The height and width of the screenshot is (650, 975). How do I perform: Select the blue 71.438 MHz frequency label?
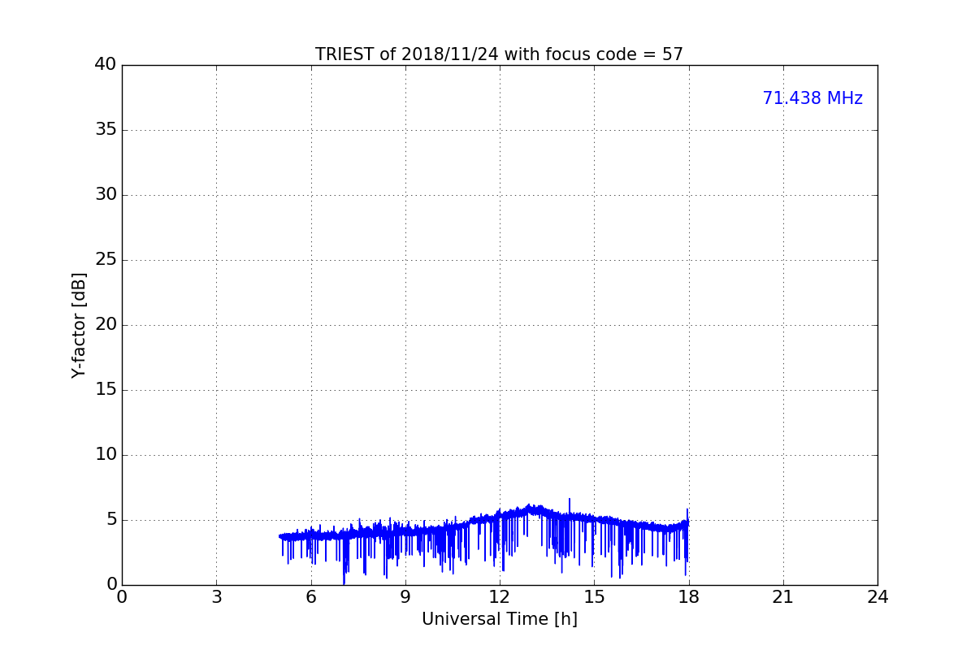click(x=812, y=98)
